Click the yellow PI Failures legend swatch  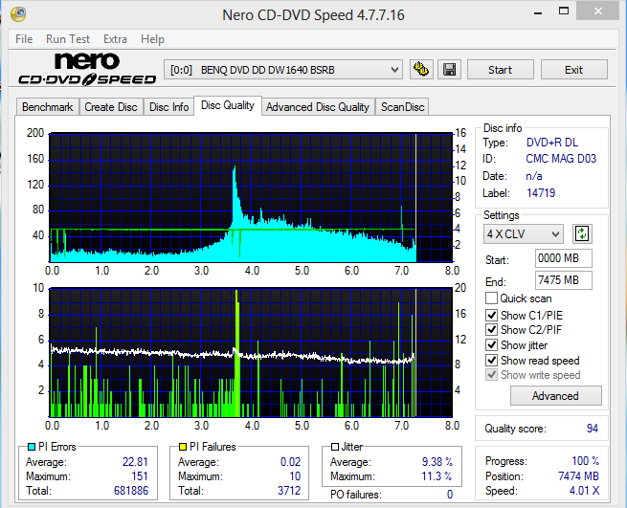click(x=183, y=447)
